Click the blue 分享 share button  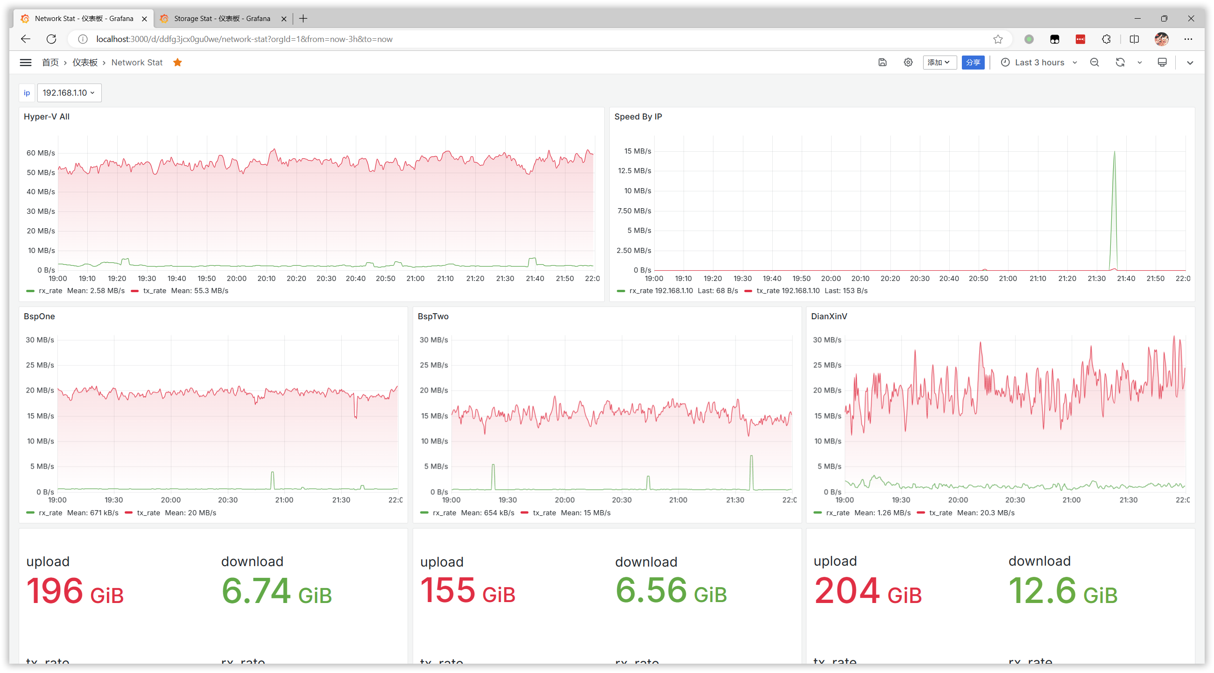coord(972,63)
